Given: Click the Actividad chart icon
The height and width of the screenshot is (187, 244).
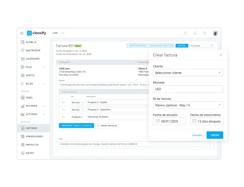Looking at the screenshot, I should click(22, 114).
